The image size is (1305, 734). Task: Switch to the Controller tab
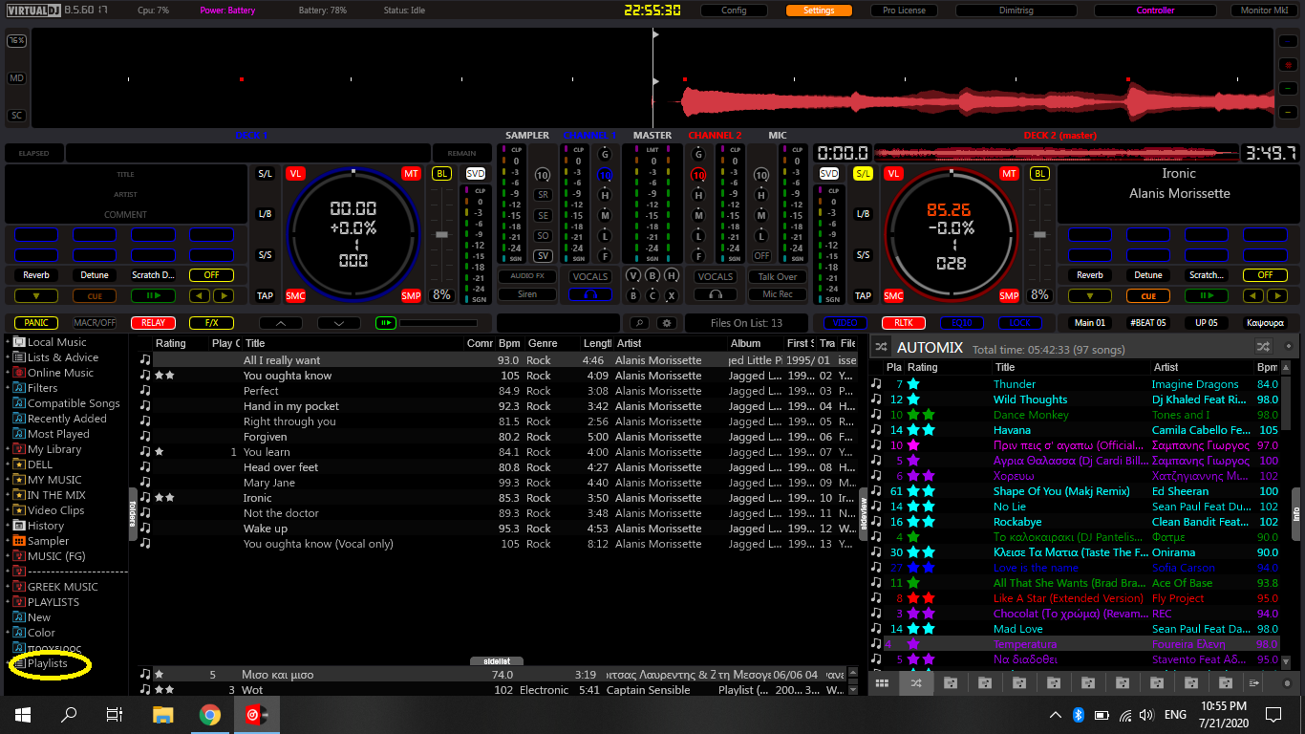pyautogui.click(x=1155, y=11)
